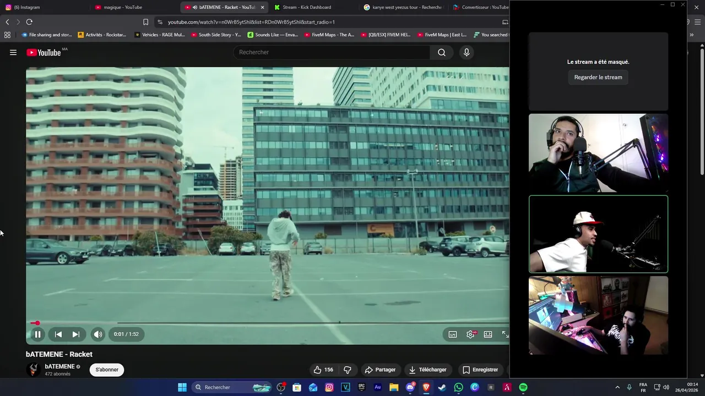Viewport: 705px width, 396px height.
Task: Open the FiveM Maps | East L bookmark
Action: (442, 35)
